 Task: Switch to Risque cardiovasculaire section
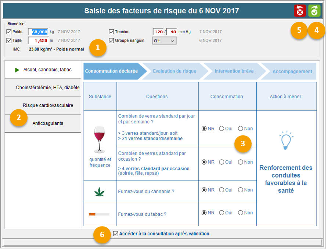coord(48,105)
